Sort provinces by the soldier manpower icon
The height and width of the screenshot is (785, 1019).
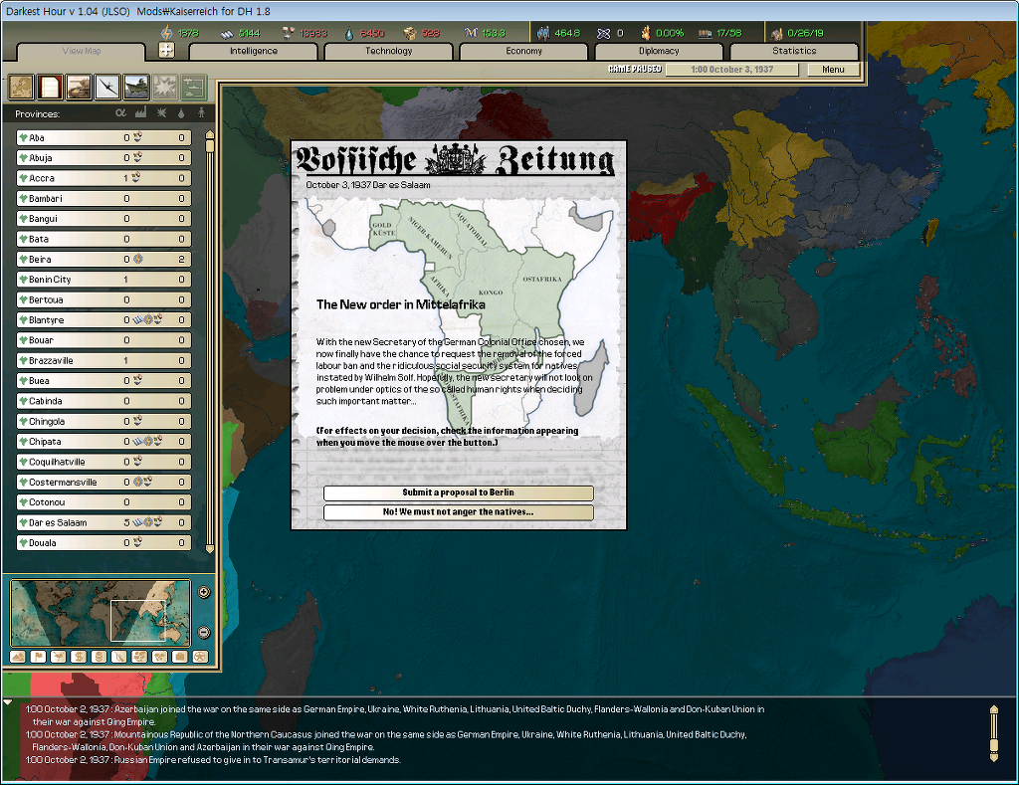(x=201, y=113)
